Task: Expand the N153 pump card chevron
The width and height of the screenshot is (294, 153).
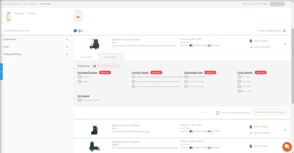Action: [285, 130]
